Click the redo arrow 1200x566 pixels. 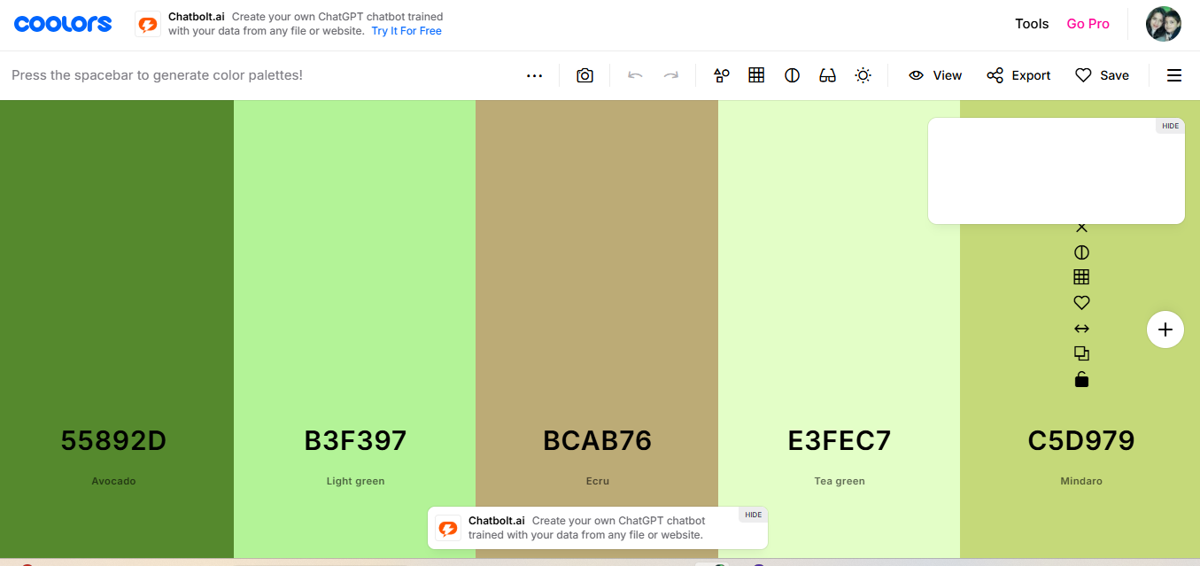(x=671, y=75)
